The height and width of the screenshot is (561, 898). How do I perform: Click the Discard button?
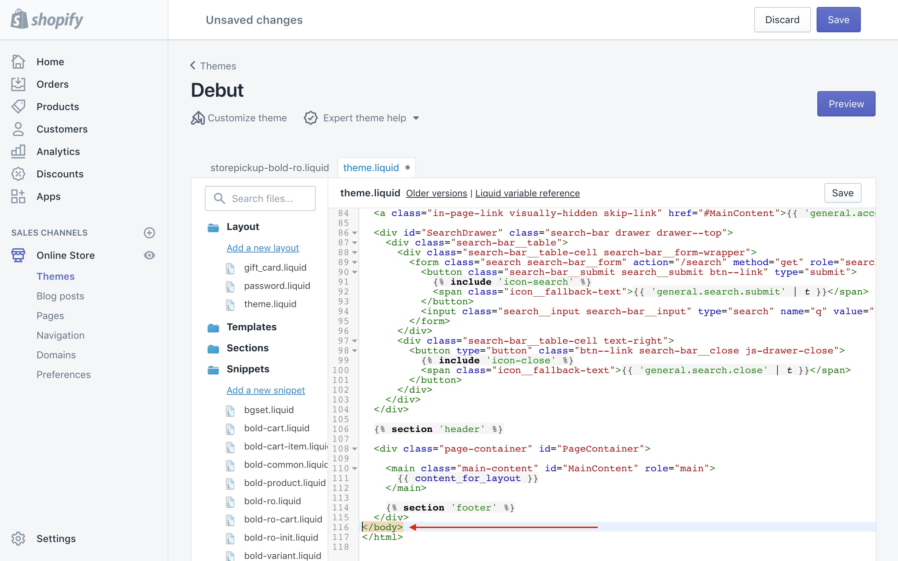pyautogui.click(x=782, y=20)
